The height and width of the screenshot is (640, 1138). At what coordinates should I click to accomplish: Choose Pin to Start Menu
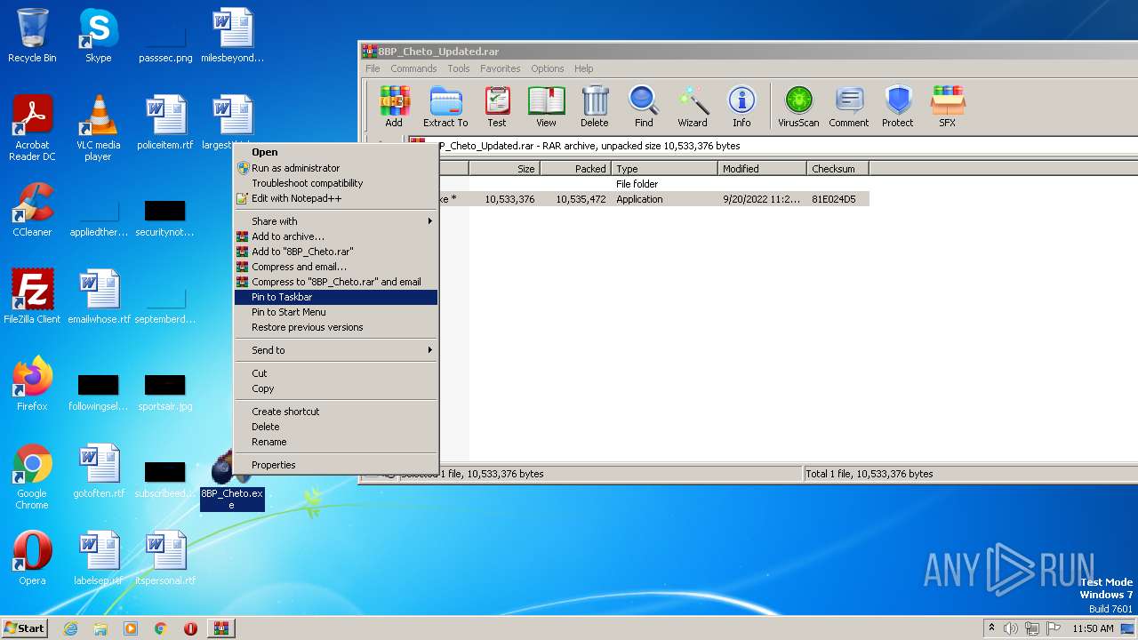click(x=336, y=312)
